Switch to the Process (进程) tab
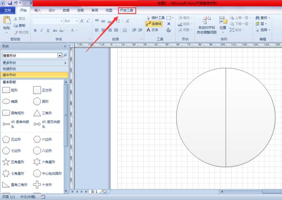 click(80, 11)
